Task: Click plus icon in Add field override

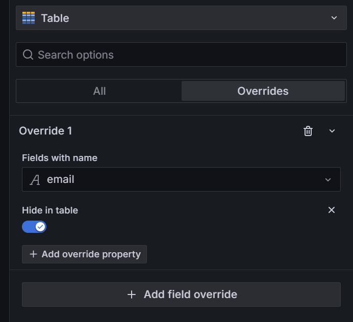Action: pyautogui.click(x=132, y=294)
